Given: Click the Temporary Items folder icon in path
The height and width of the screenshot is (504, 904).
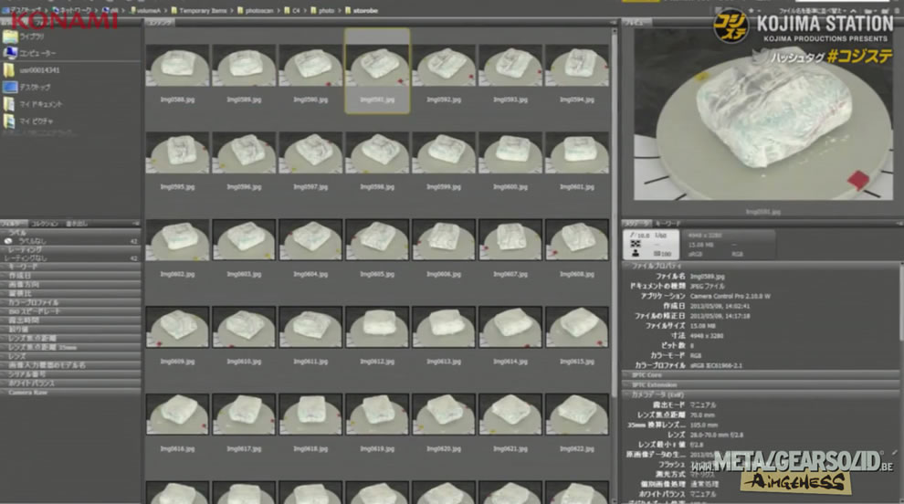Looking at the screenshot, I should point(174,10).
